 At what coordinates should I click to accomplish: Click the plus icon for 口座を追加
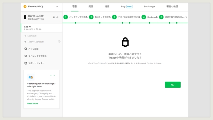pos(25,36)
